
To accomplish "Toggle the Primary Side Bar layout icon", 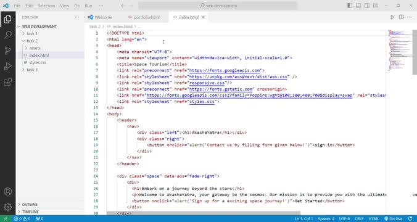I will pos(350,6).
